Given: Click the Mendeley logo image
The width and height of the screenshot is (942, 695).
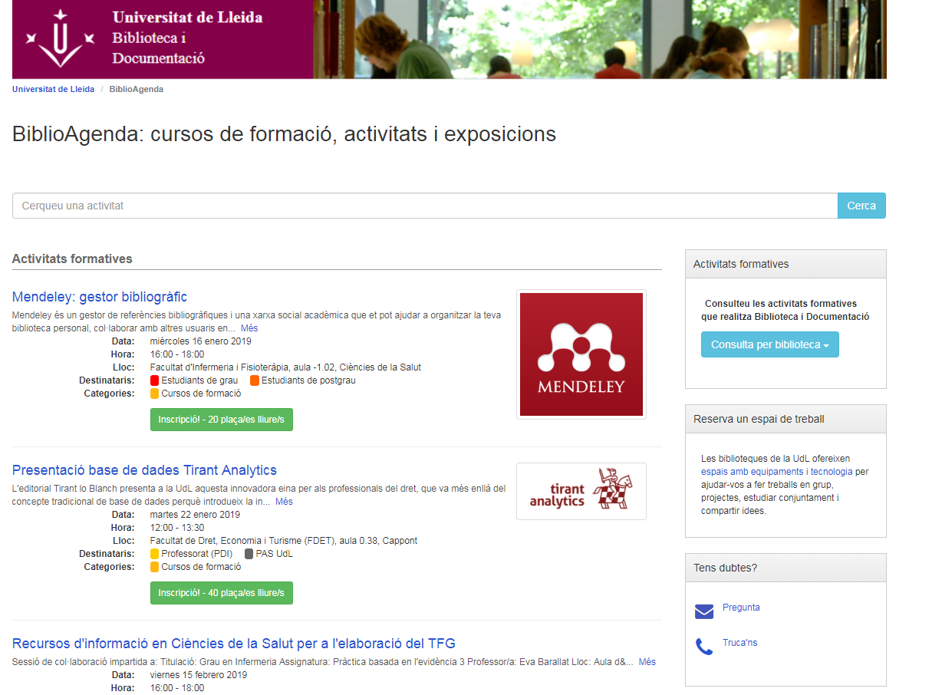Looking at the screenshot, I should coord(581,354).
